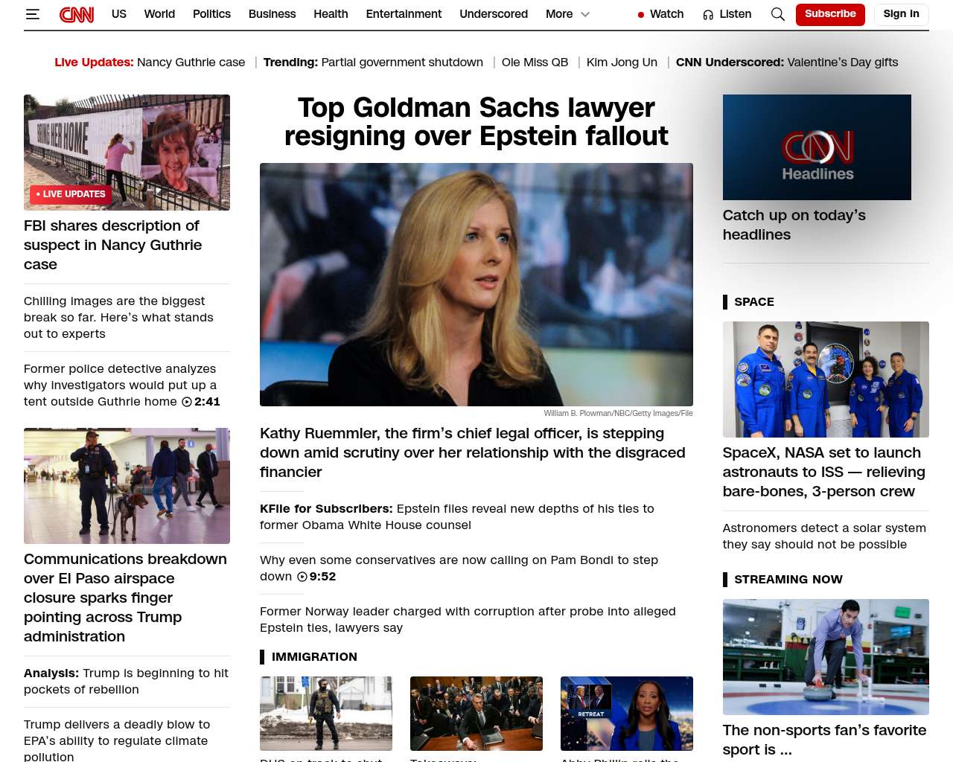Click the Sign in button
953x762 pixels.
[x=901, y=14]
